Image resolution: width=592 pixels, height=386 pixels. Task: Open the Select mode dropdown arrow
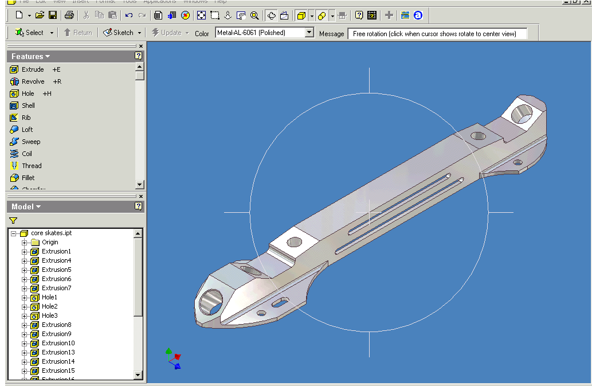coord(52,33)
